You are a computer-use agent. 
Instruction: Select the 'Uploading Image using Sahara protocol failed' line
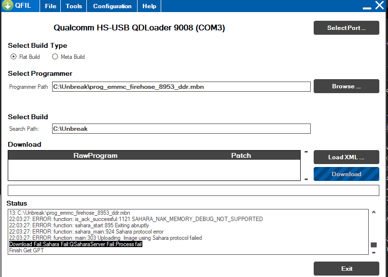pos(105,238)
